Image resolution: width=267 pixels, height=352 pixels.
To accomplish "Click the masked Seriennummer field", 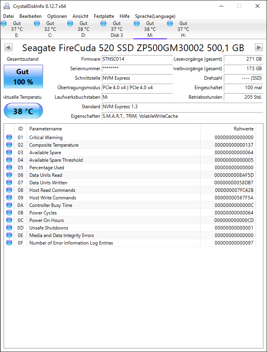I will click(137, 69).
